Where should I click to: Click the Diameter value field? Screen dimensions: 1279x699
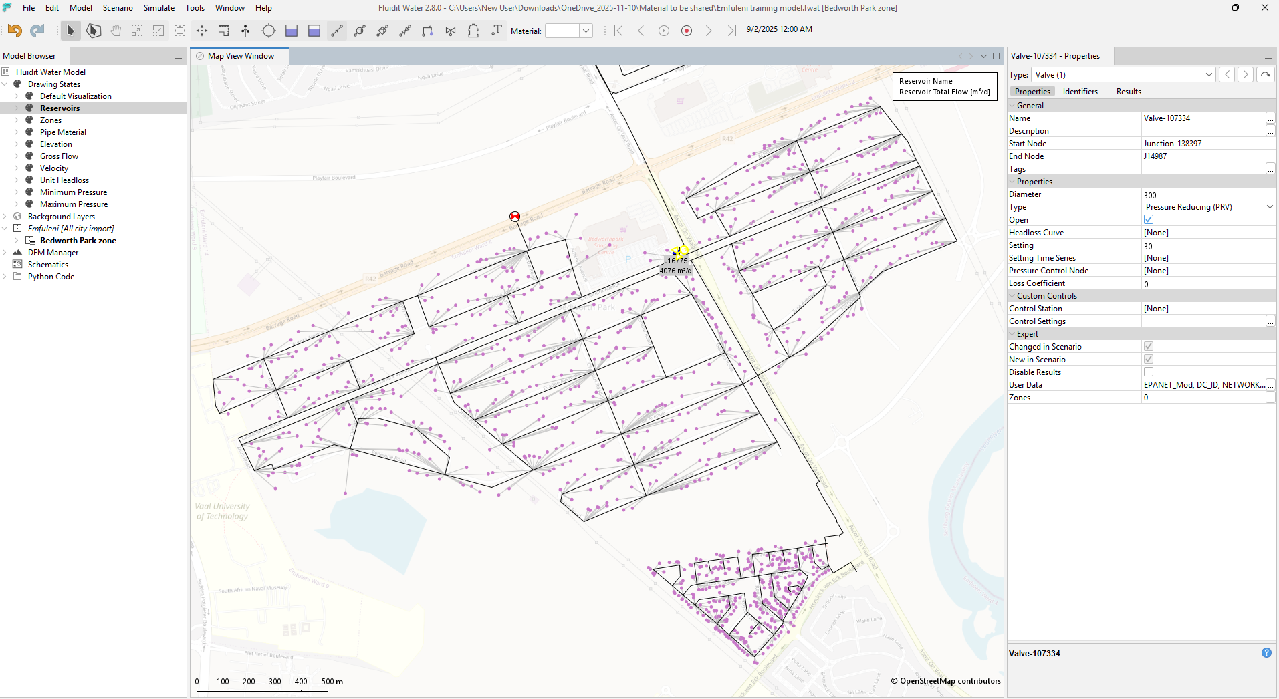tap(1203, 195)
